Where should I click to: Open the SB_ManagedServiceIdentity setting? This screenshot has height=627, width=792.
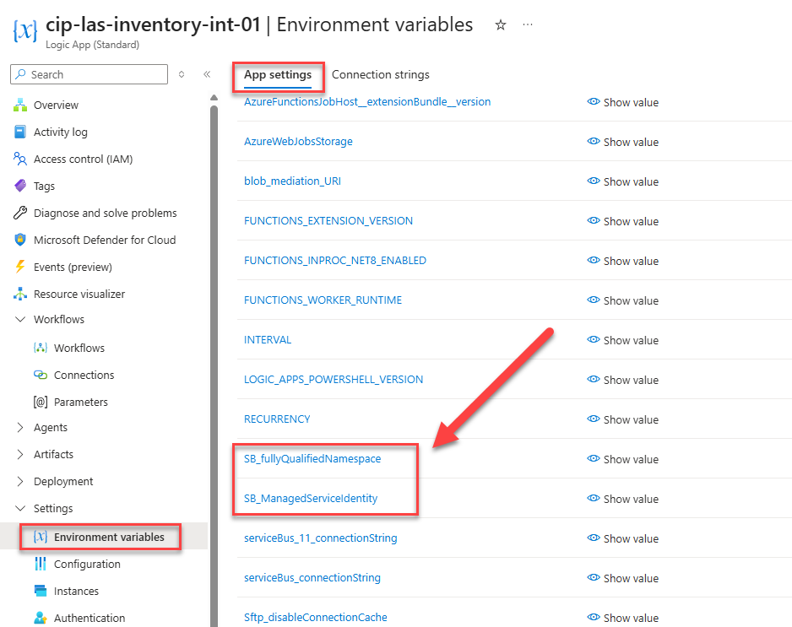pos(311,498)
